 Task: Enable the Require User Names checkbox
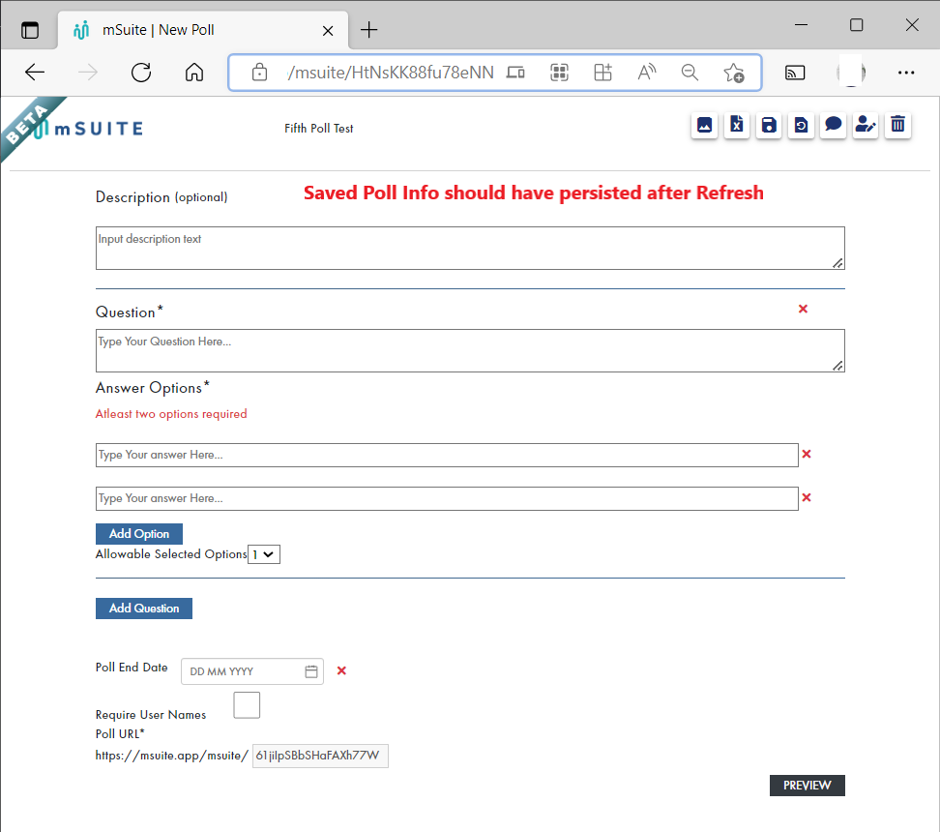(247, 704)
